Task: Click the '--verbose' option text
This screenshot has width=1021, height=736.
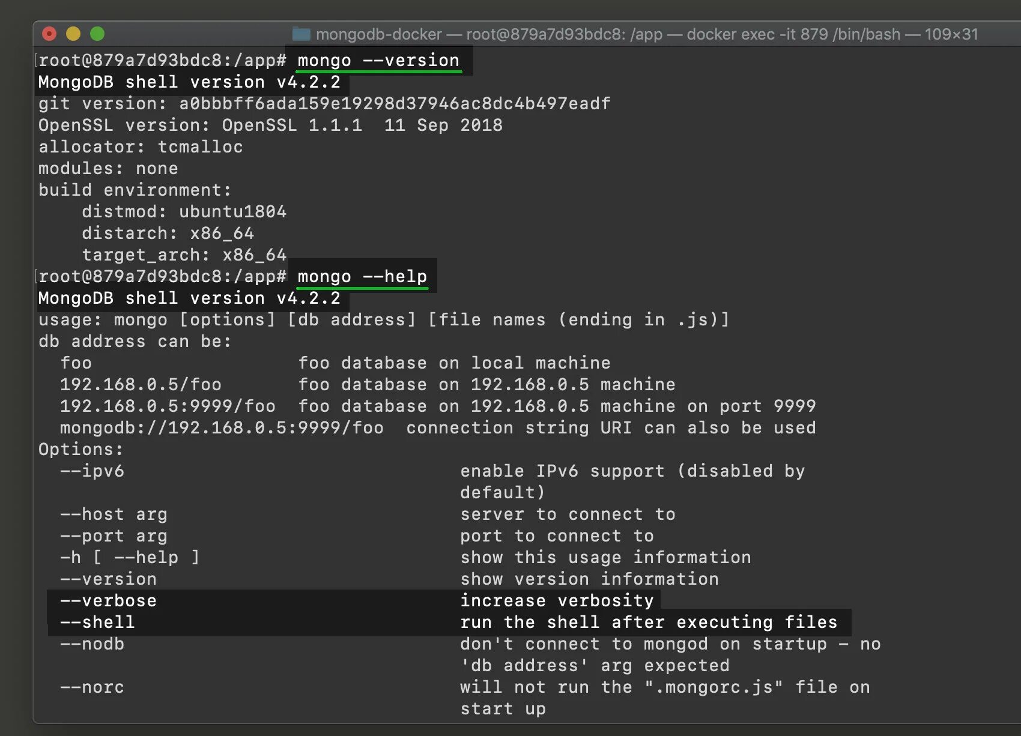Action: pyautogui.click(x=108, y=601)
